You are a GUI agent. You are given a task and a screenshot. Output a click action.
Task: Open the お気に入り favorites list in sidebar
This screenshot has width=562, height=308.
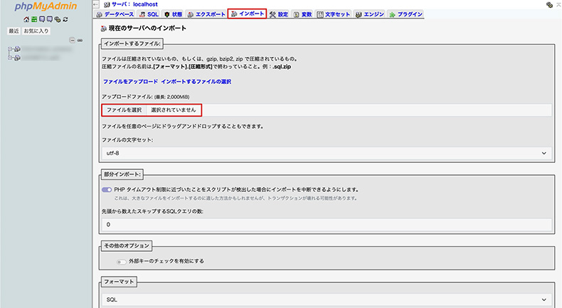pyautogui.click(x=36, y=31)
